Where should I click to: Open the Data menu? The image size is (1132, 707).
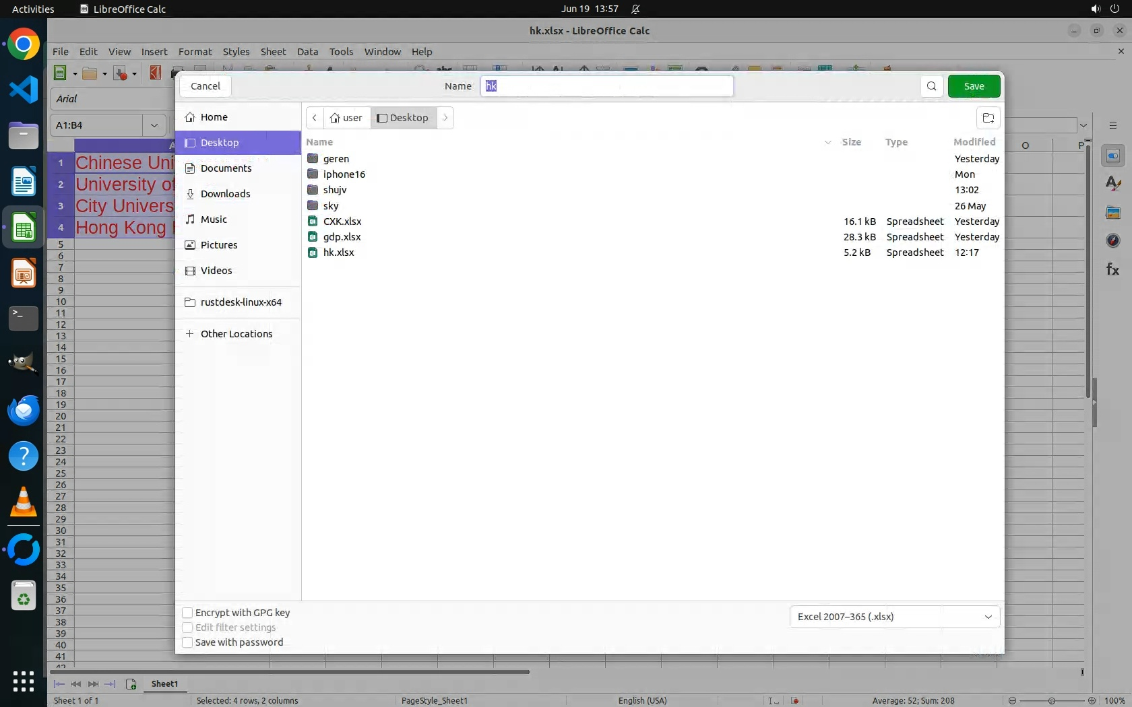coord(307,52)
